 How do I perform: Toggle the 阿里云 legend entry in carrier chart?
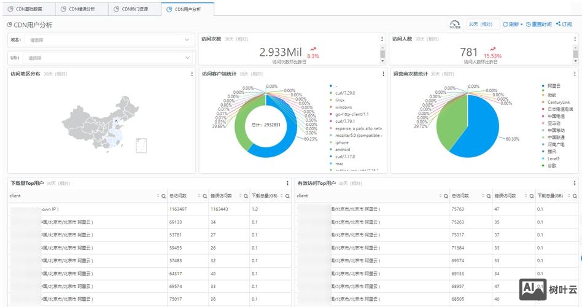click(553, 86)
